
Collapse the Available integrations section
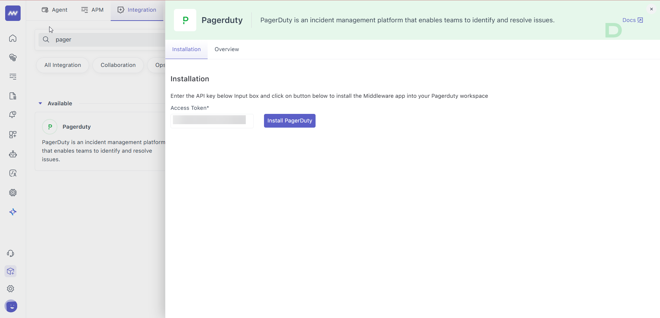pyautogui.click(x=40, y=103)
